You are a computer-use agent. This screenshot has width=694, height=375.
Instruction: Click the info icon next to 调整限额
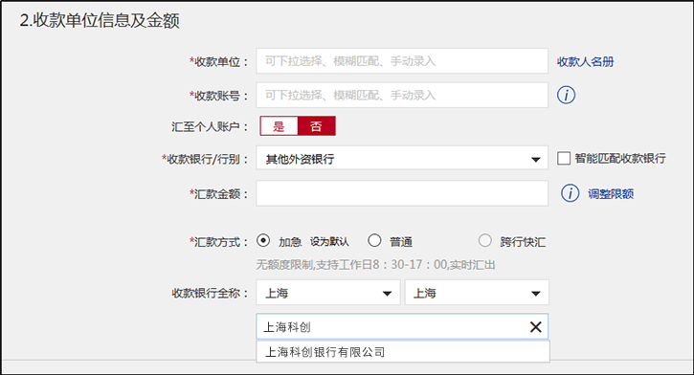point(571,193)
